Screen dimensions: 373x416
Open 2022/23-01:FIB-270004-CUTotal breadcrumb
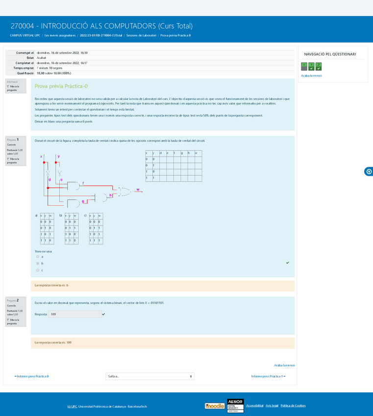(101, 35)
